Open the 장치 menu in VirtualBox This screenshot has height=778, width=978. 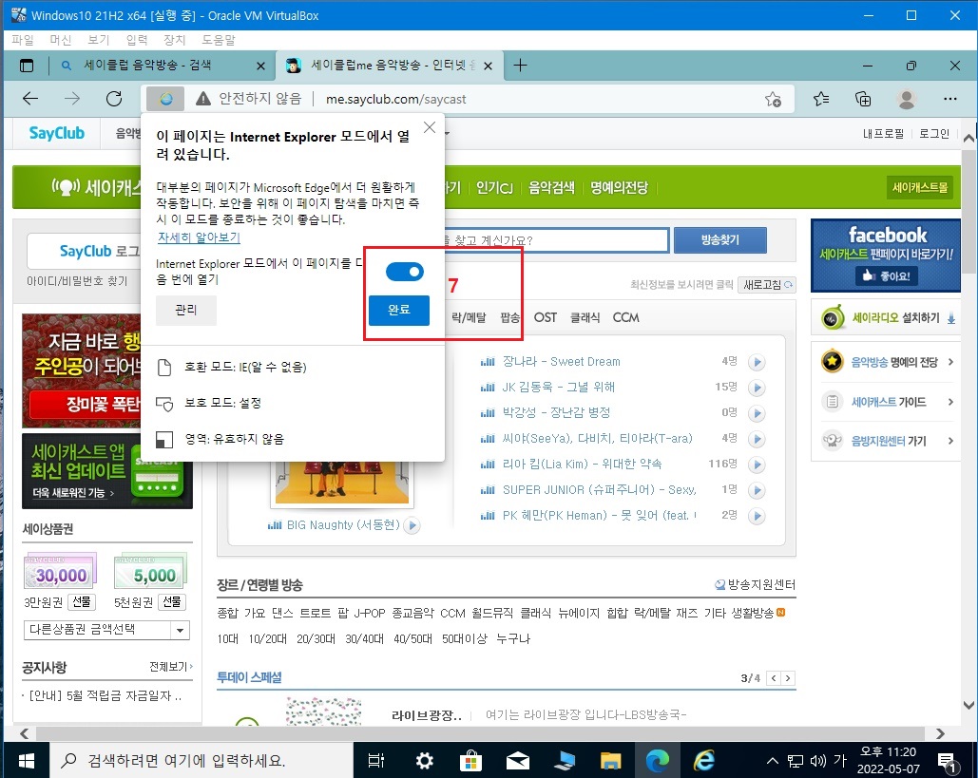(x=174, y=40)
